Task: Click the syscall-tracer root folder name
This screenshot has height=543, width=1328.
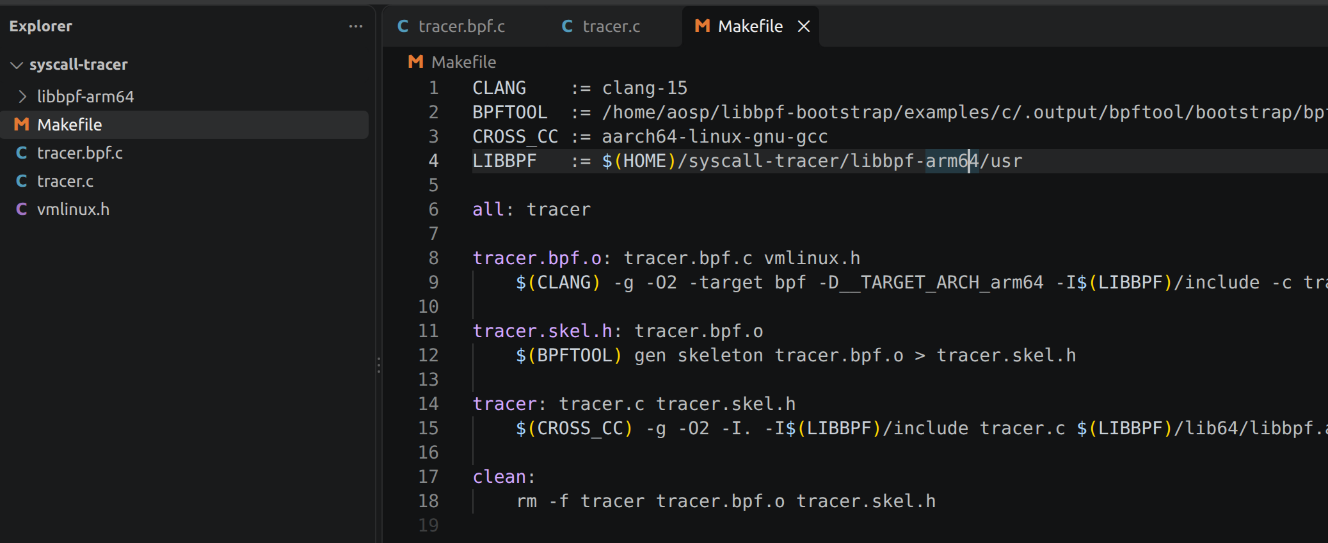Action: coord(79,65)
